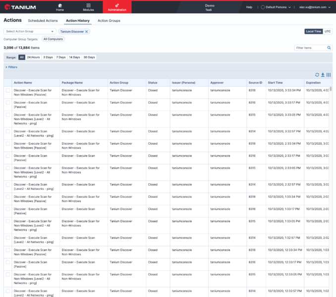Check the row starting 10/13/2020, 3:33:17 PM
Image resolution: width=336 pixels, height=297 pixels.
point(8,103)
